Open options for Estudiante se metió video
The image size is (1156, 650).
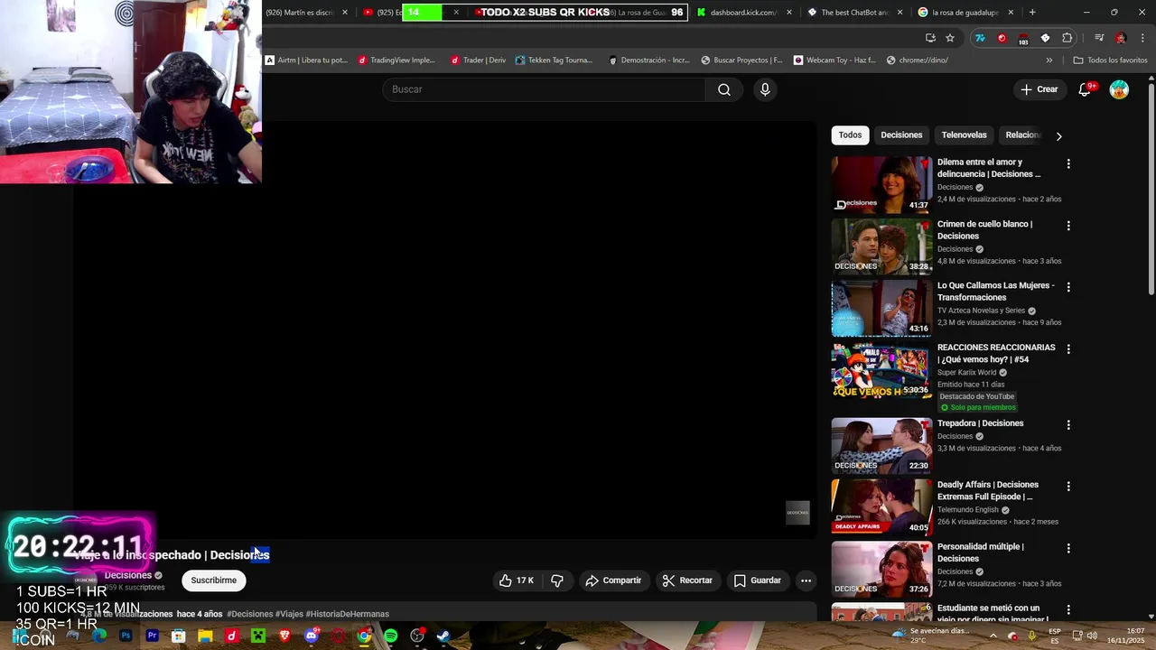(x=1068, y=609)
